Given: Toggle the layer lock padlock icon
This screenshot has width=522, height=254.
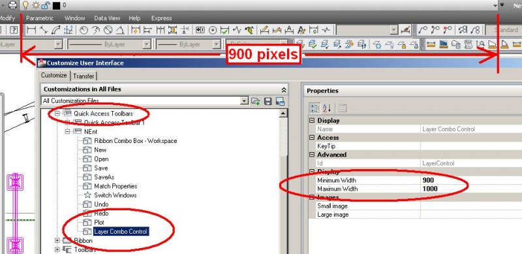Looking at the screenshot, I should point(46,5).
